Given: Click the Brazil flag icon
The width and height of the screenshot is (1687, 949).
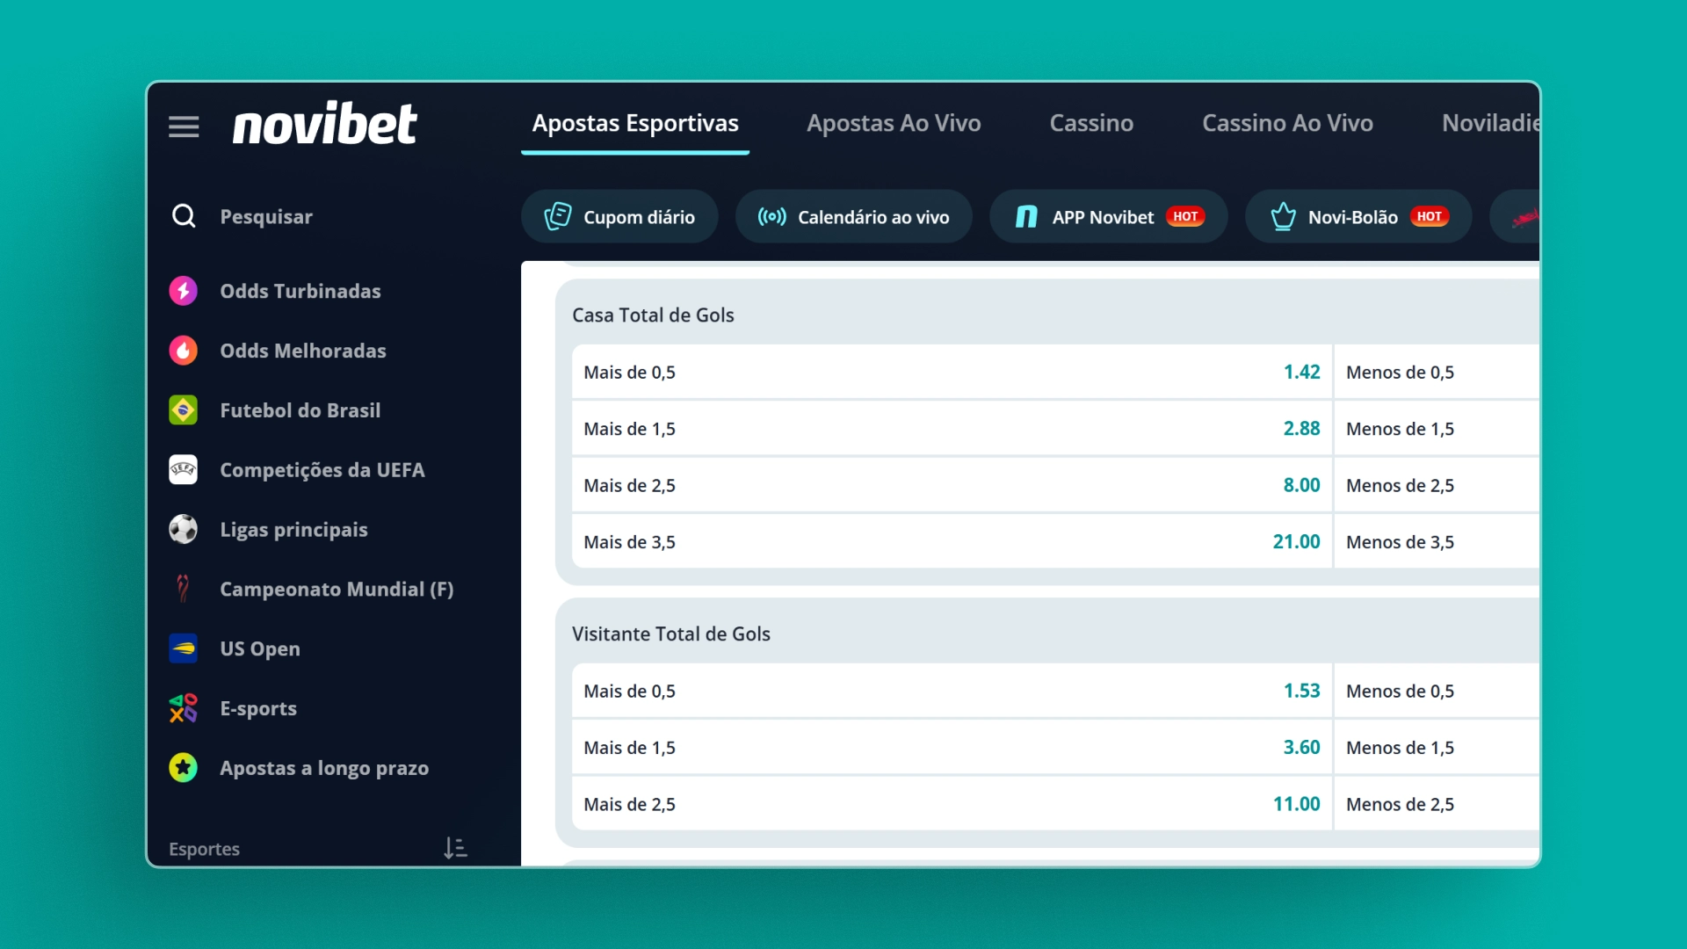Looking at the screenshot, I should point(184,410).
